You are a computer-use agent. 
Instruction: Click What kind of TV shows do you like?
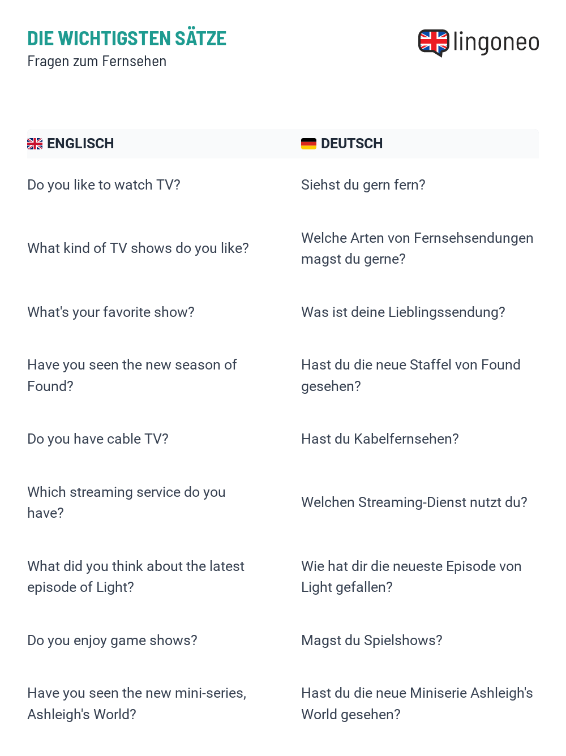coord(138,248)
